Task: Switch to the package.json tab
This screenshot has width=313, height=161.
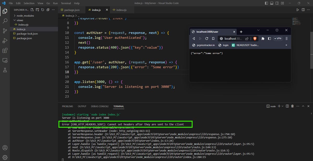Action: (x=70, y=9)
